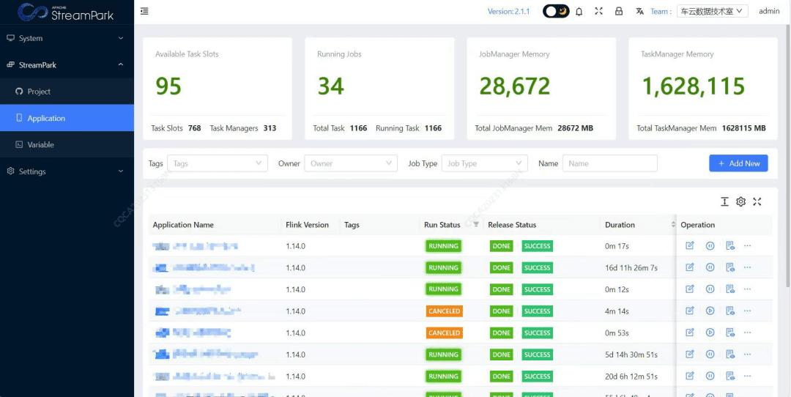Viewport: 791px width, 397px height.
Task: Open the Tags filter dropdown
Action: [217, 163]
